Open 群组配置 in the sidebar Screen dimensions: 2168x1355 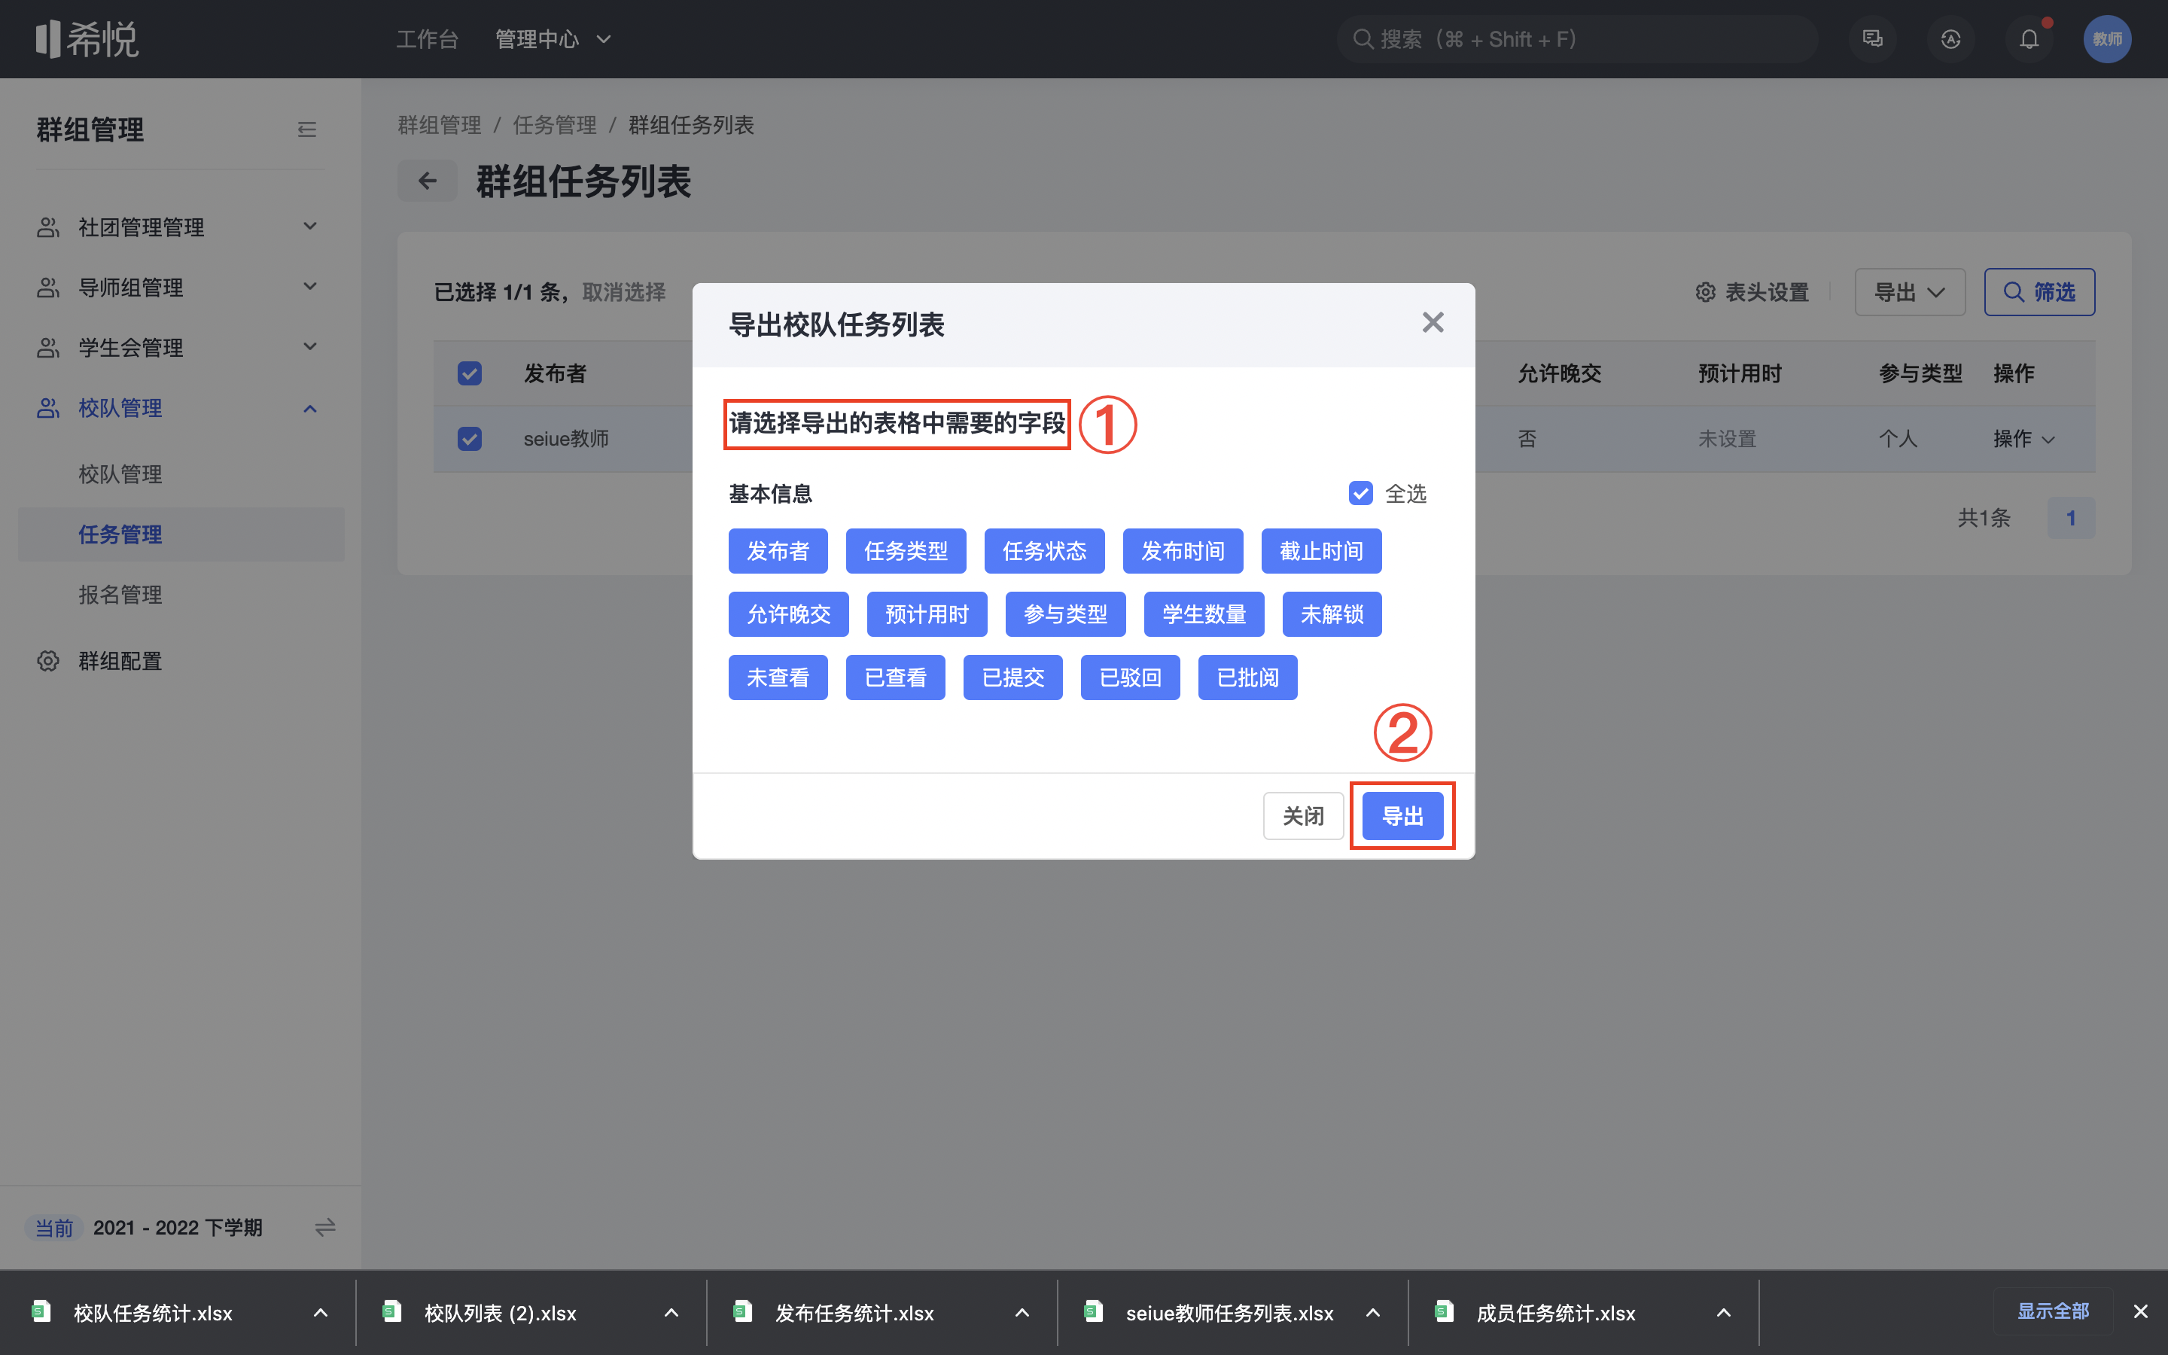click(x=120, y=662)
